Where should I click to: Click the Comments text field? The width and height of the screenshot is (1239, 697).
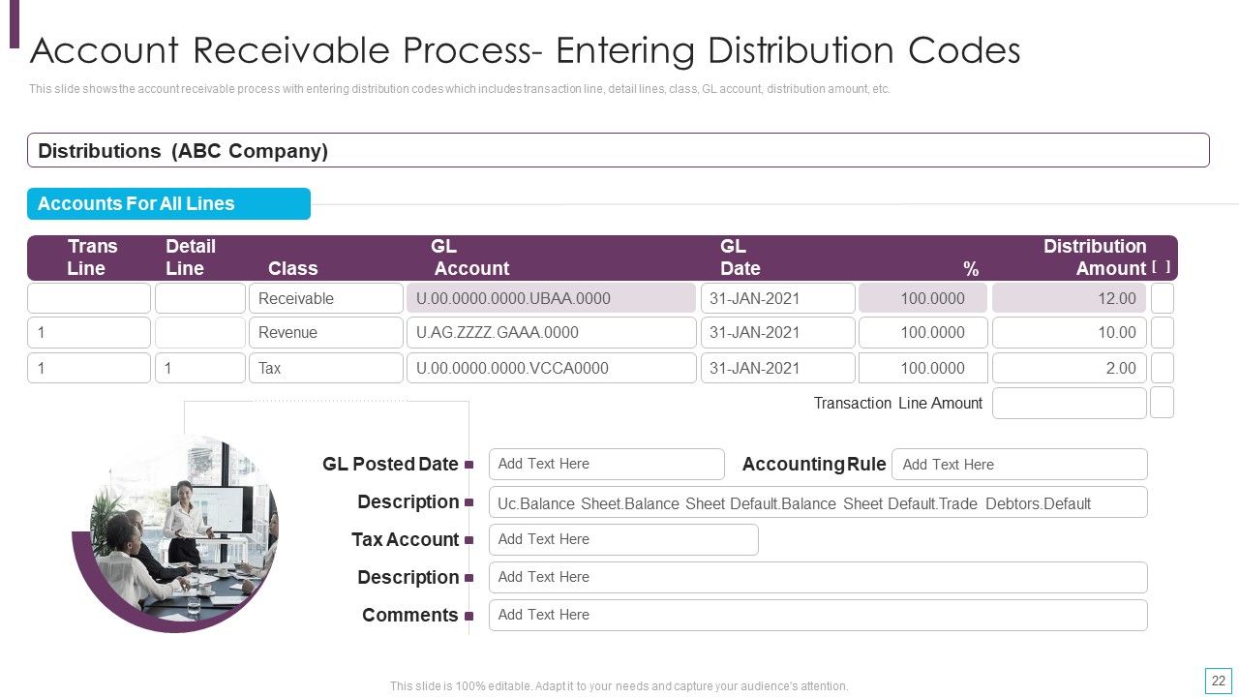818,615
